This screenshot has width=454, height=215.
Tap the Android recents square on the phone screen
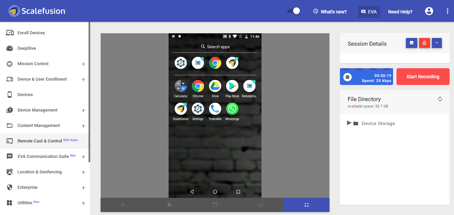[x=238, y=192]
